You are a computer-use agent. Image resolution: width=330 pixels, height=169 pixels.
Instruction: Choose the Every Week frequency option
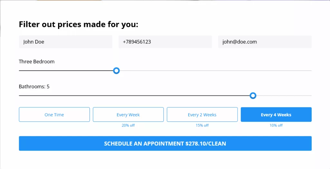(128, 115)
